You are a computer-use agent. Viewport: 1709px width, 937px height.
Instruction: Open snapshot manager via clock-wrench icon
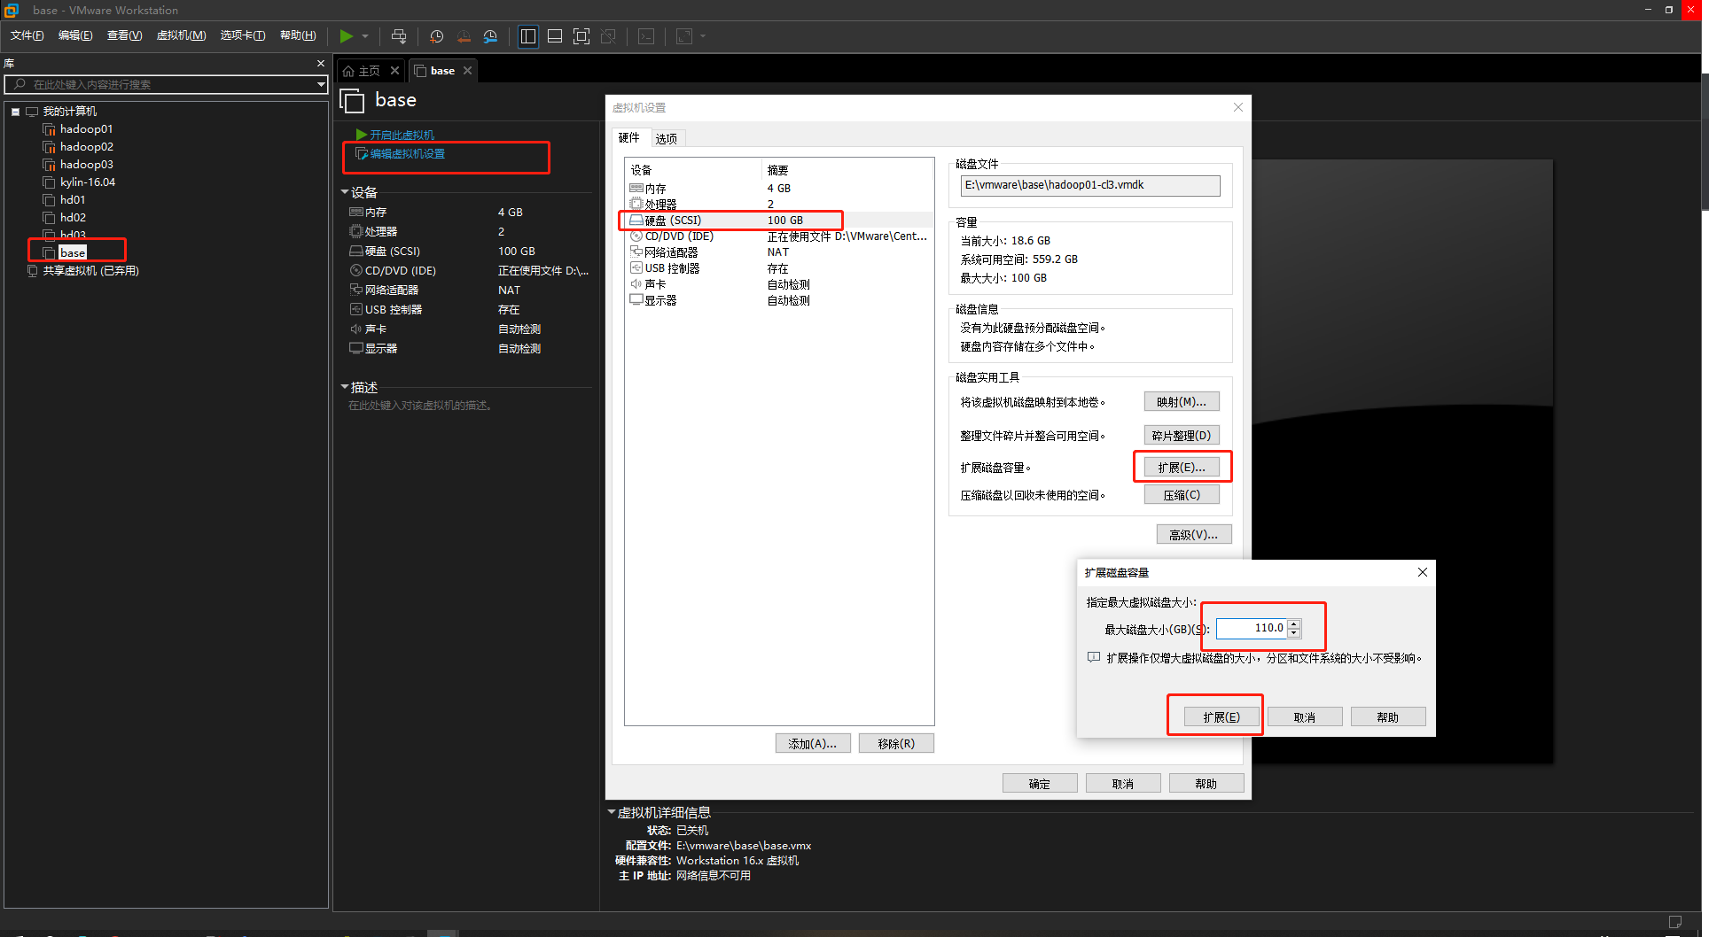[490, 36]
